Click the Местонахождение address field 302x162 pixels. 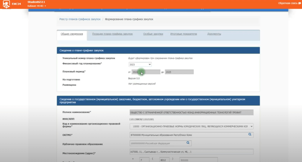click(x=191, y=152)
